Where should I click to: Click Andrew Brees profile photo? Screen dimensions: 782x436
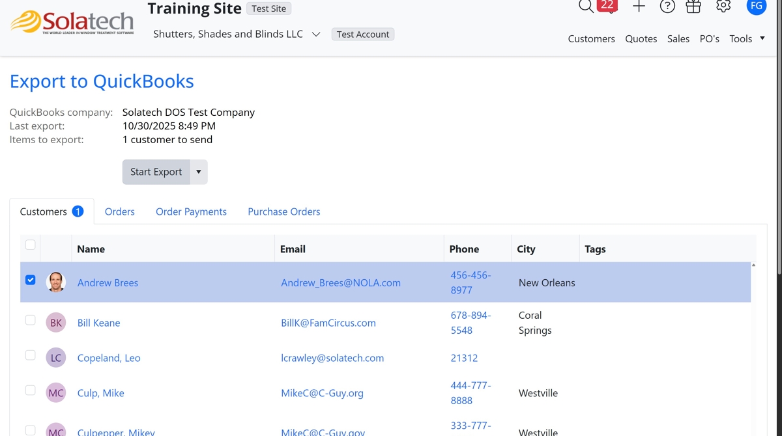[x=56, y=282]
